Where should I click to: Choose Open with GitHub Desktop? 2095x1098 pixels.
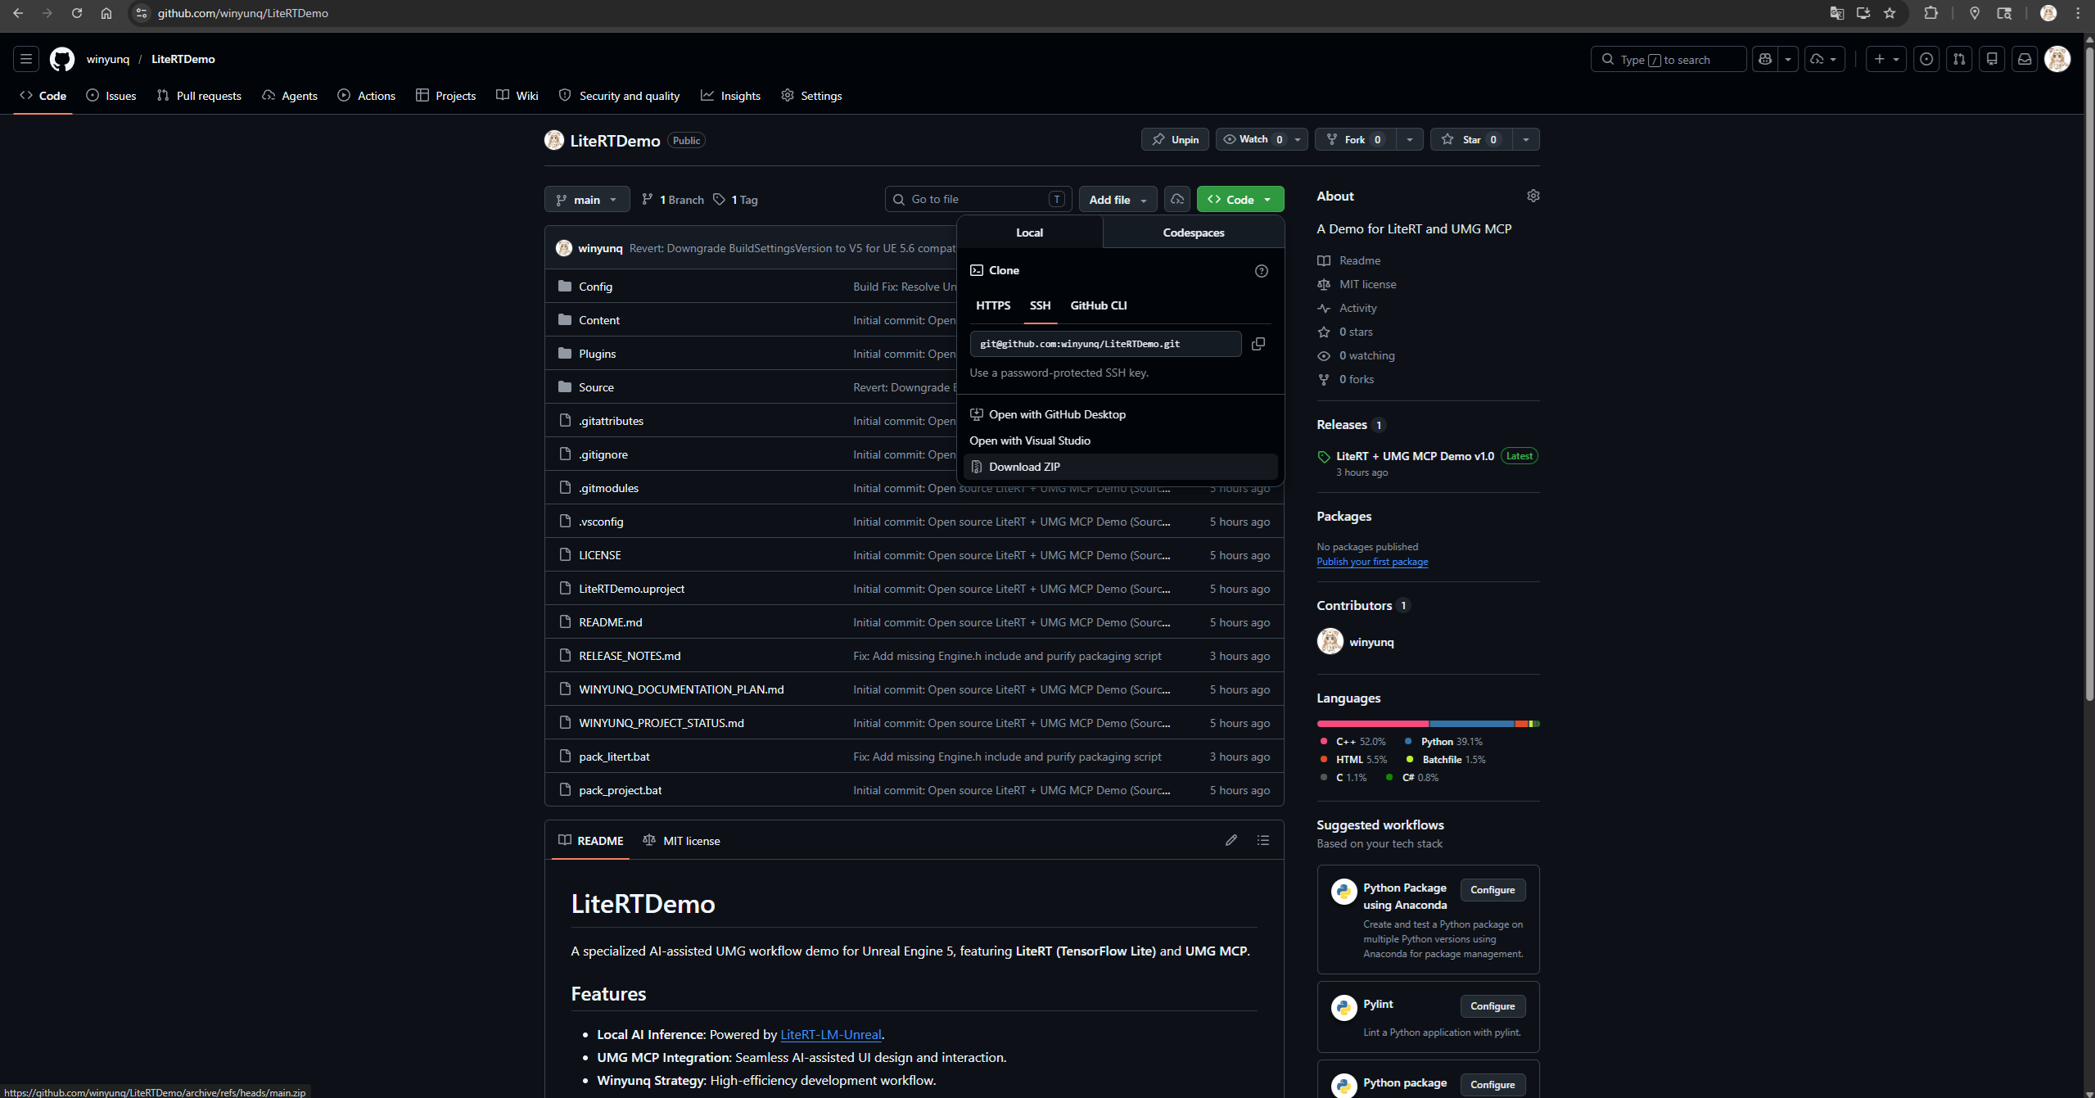click(1121, 414)
